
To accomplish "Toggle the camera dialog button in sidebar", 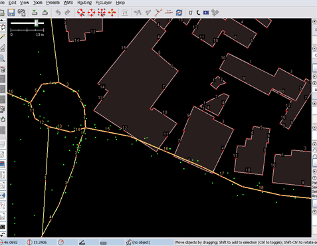I will pos(3,227).
